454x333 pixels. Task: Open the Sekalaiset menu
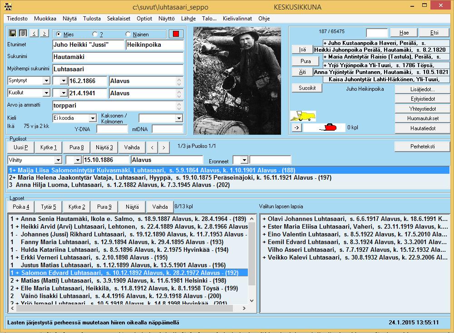pos(118,19)
